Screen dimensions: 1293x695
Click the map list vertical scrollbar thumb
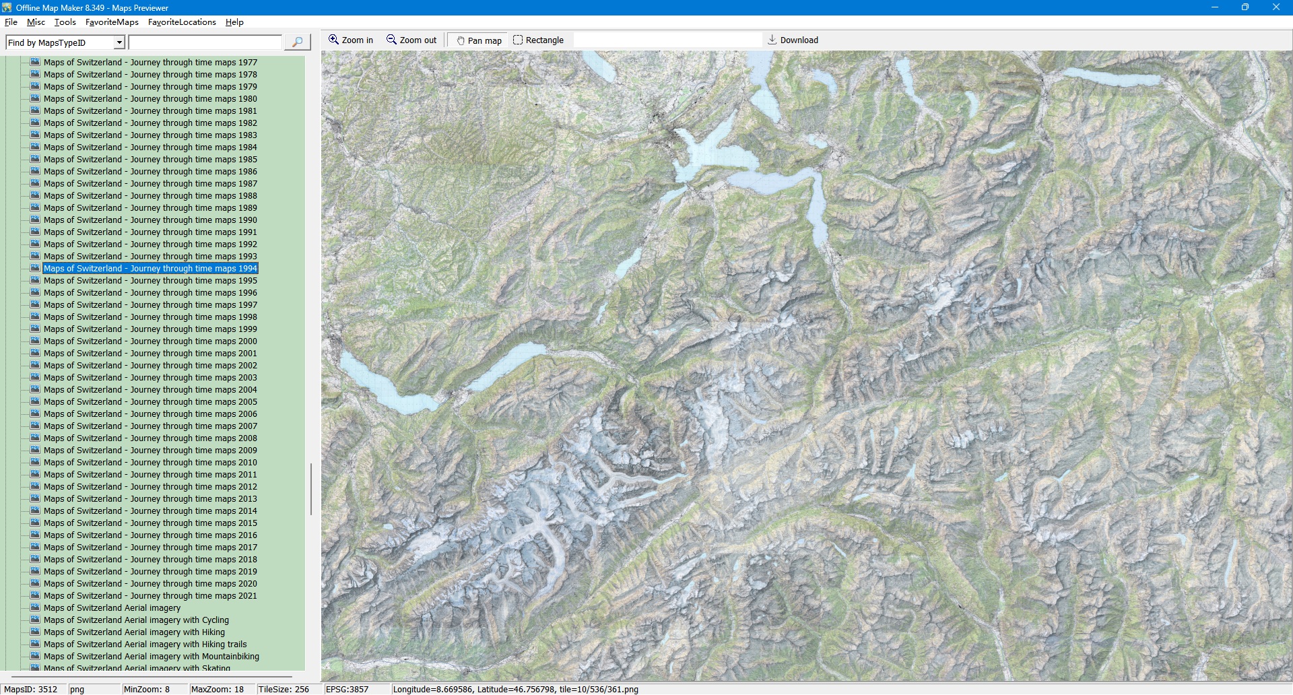click(310, 489)
